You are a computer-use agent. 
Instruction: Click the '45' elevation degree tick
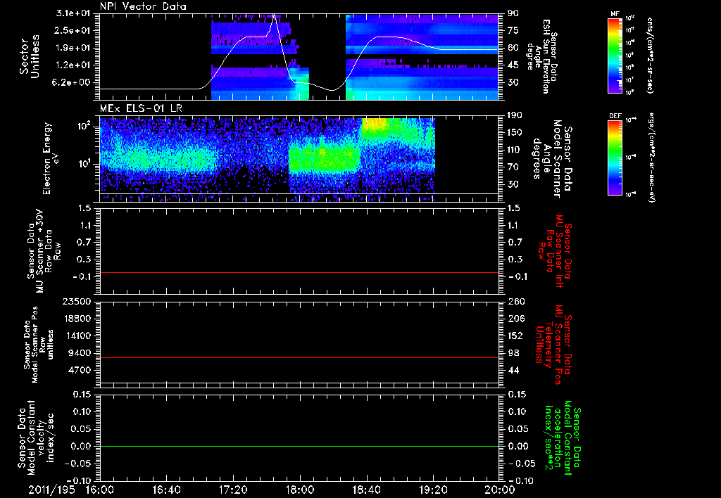pyautogui.click(x=513, y=65)
